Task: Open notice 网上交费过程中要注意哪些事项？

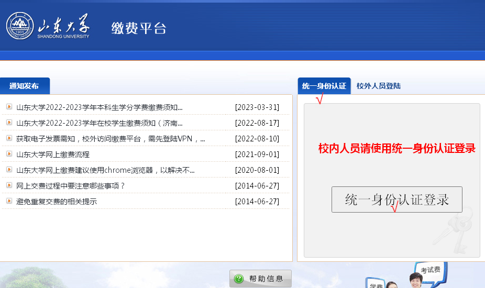Action: (x=71, y=186)
